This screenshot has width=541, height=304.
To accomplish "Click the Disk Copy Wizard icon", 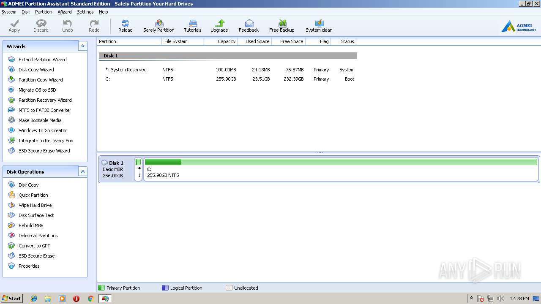I will coord(11,70).
